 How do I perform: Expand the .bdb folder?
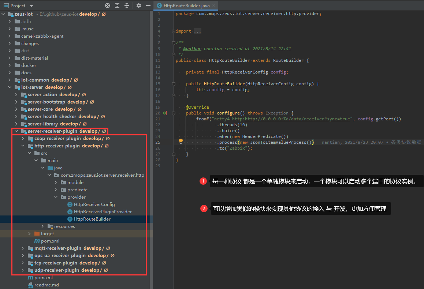click(10, 21)
